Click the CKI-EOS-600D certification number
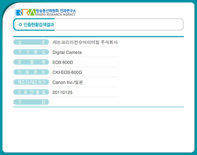 click(67, 72)
